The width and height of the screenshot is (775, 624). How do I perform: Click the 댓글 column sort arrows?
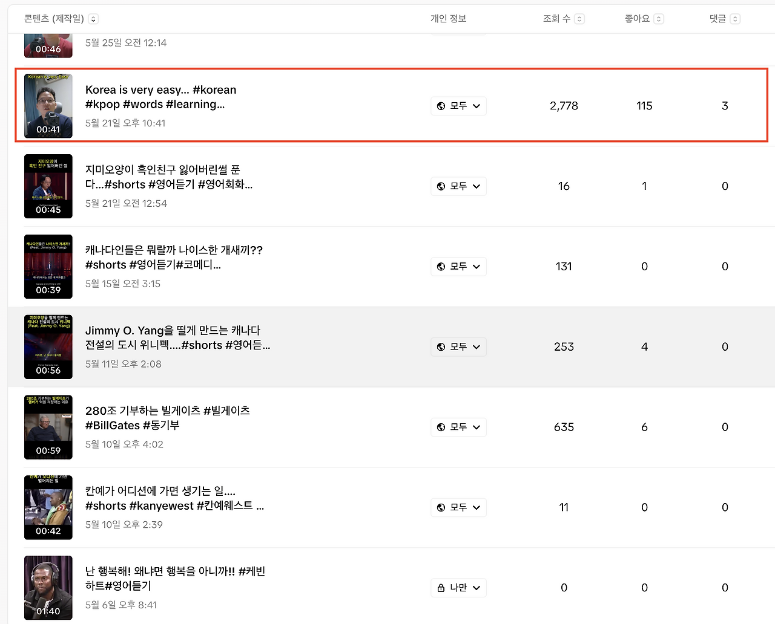tap(735, 19)
